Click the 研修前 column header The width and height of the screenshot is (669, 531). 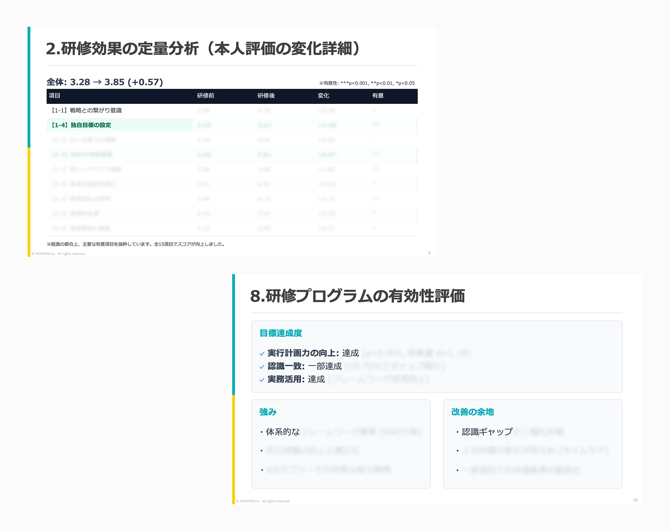(x=205, y=96)
